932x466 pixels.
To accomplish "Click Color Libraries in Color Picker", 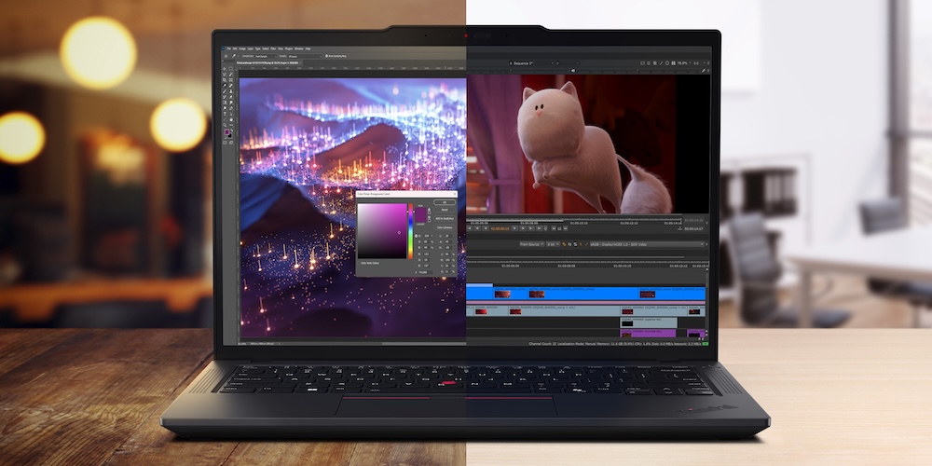I will tap(445, 227).
